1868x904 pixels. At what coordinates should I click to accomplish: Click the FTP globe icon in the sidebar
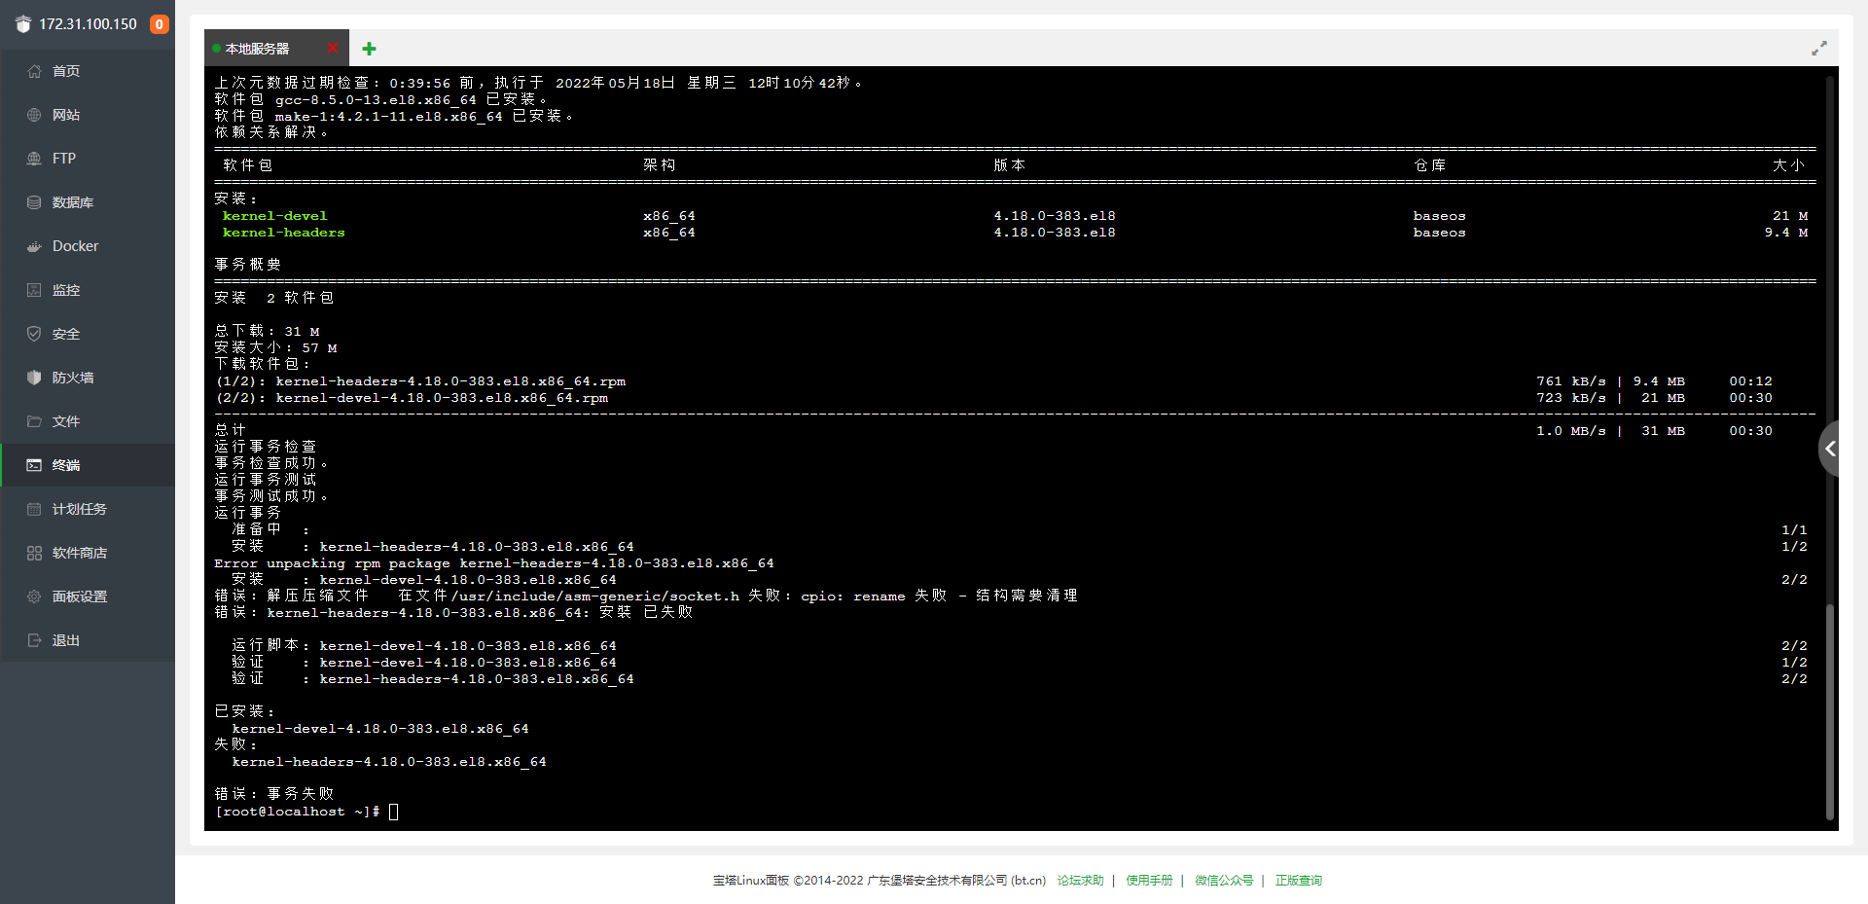click(34, 159)
